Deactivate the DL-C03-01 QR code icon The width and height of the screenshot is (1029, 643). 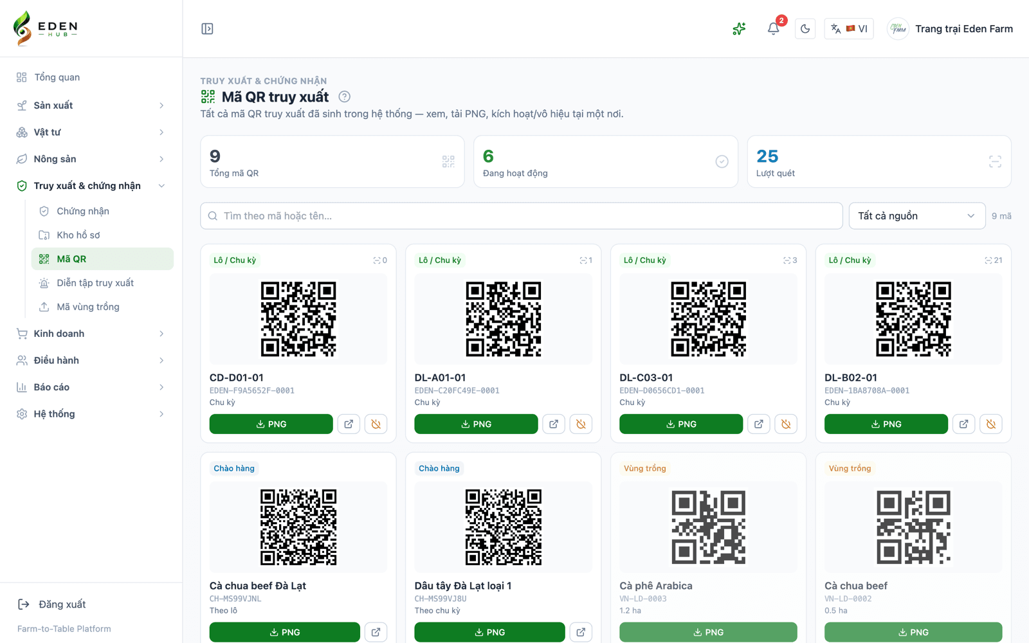pos(786,424)
